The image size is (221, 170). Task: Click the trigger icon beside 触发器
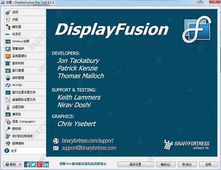(x=8, y=27)
